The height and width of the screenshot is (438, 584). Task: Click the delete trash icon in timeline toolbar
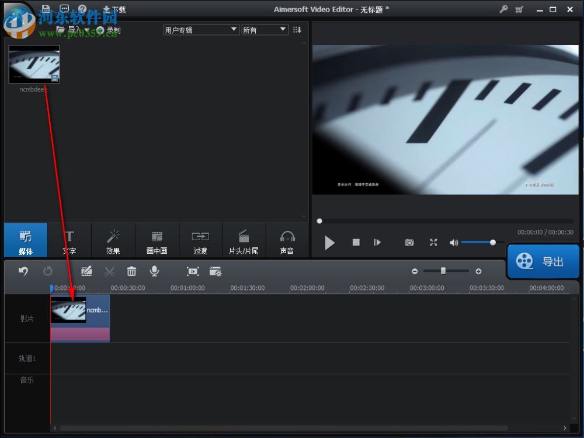coord(131,271)
